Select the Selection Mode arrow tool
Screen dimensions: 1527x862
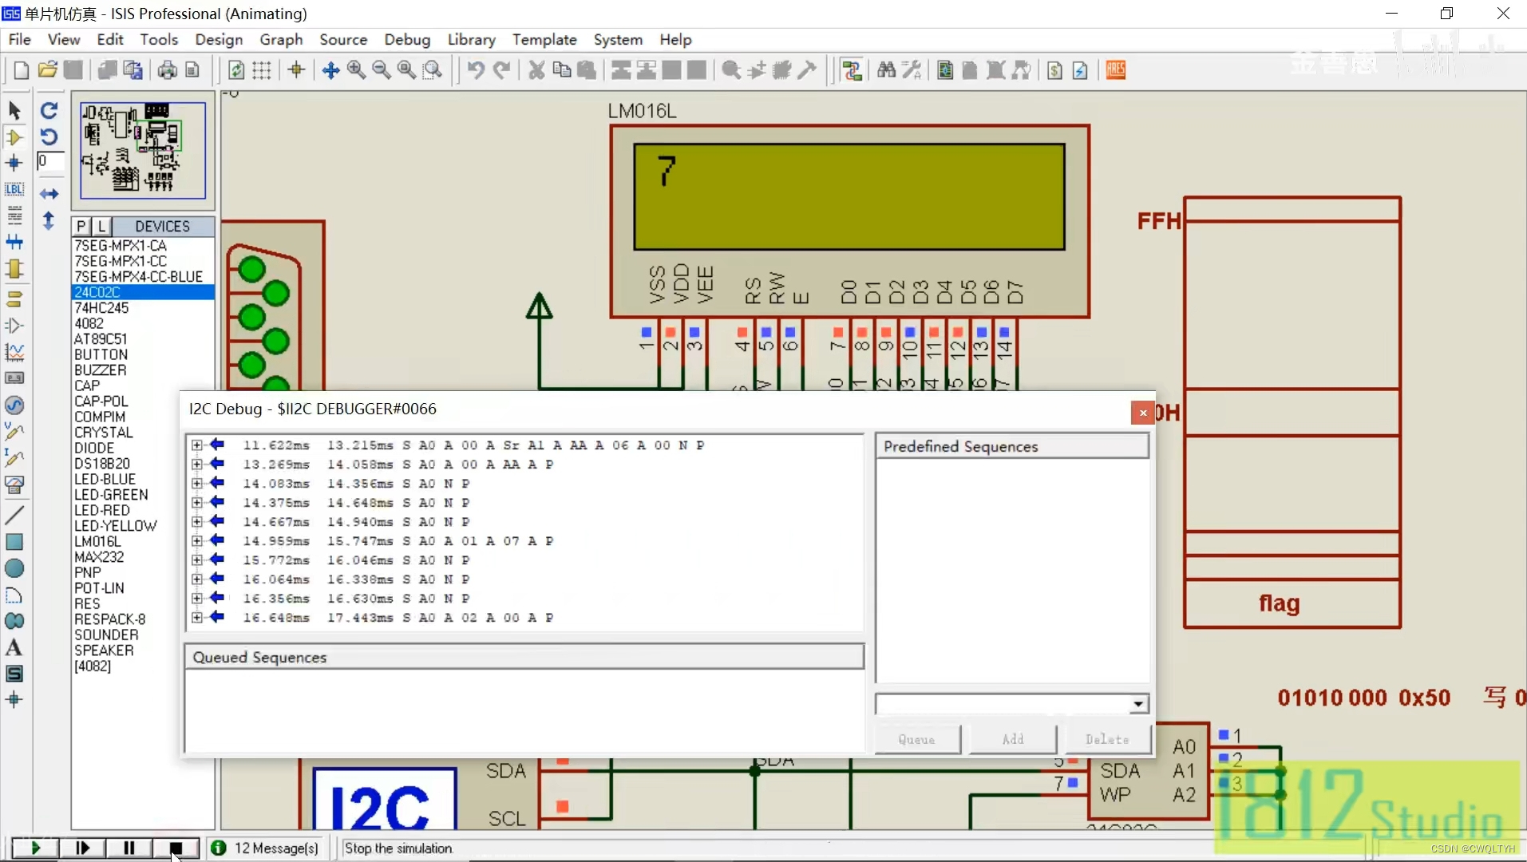pos(14,111)
